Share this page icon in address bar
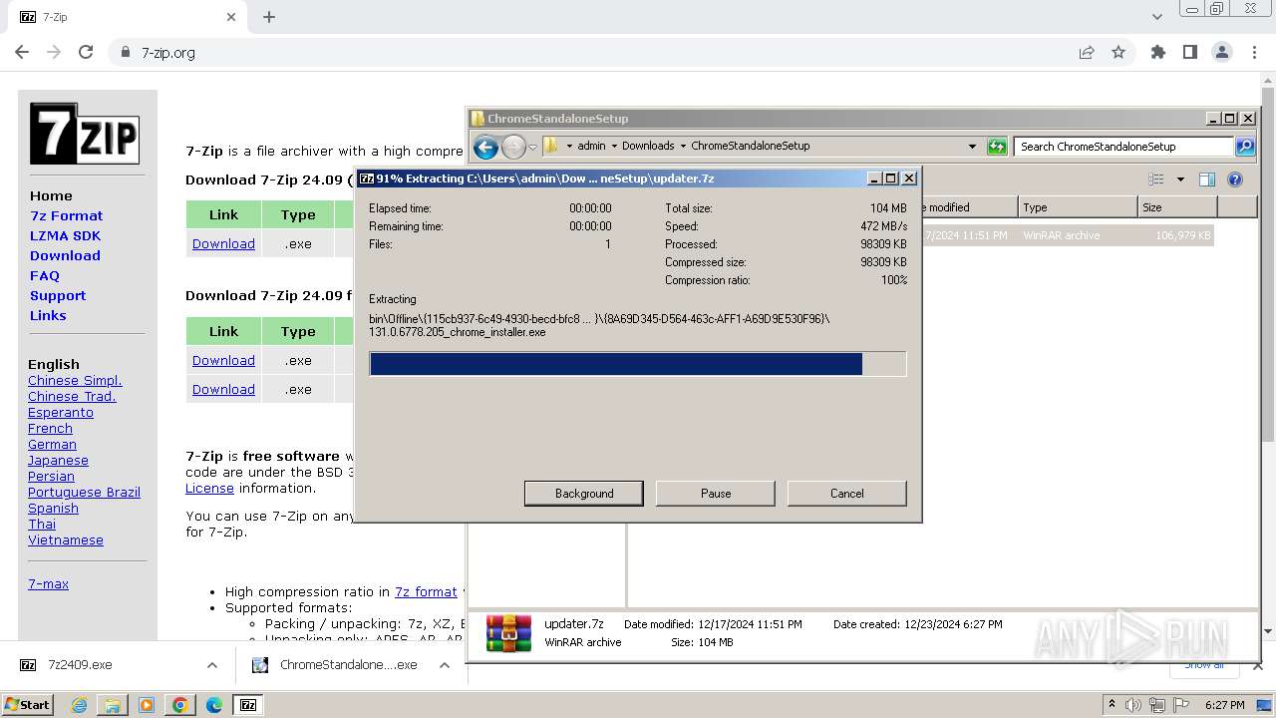Screen dimensions: 1276x718 pos(1087,53)
